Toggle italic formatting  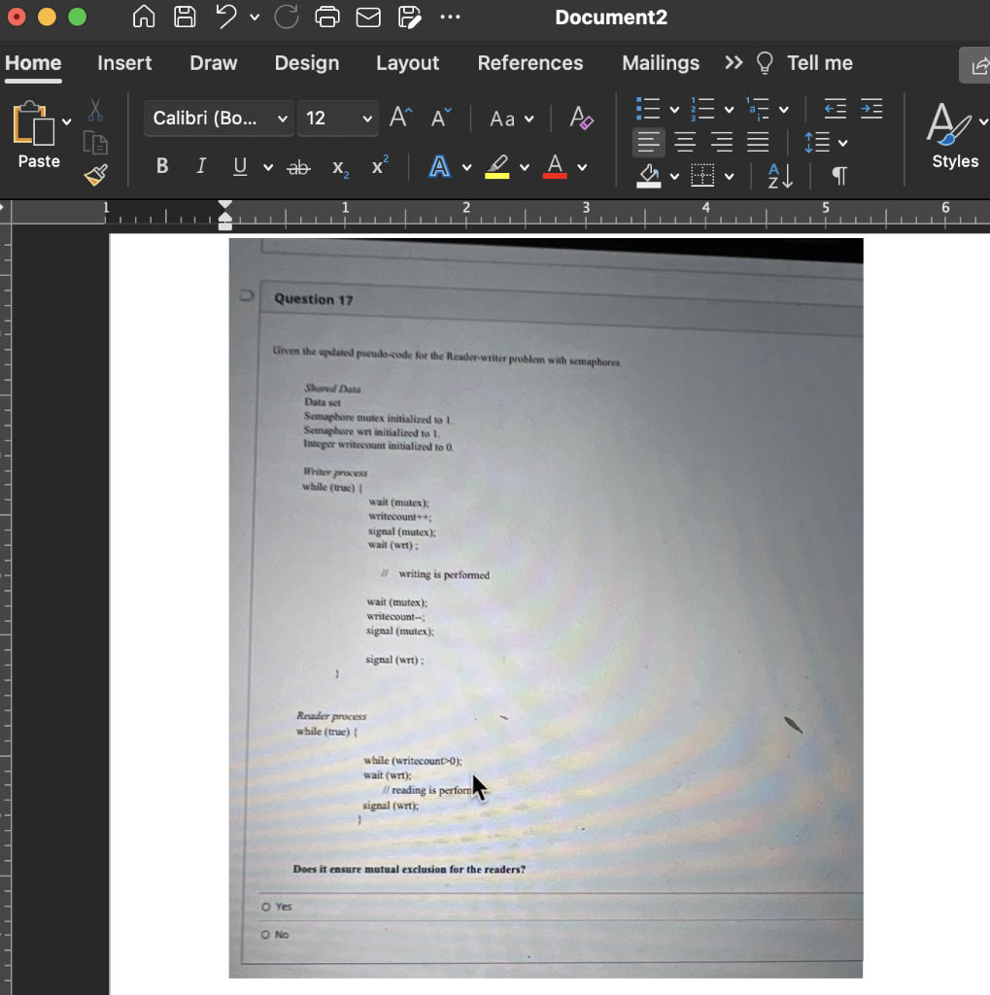[x=200, y=165]
